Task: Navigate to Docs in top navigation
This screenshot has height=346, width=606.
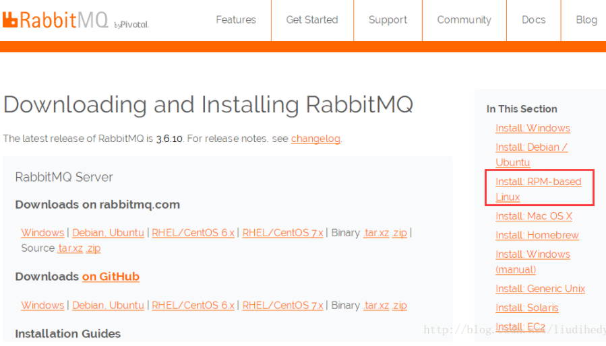Action: pyautogui.click(x=533, y=20)
